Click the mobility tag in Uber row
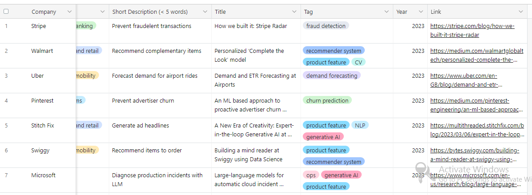Screen dimensions: 532x195 tap(87, 76)
